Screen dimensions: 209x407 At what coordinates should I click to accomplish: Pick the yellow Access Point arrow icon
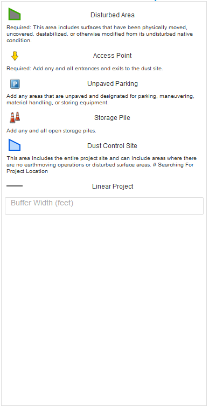(15, 56)
